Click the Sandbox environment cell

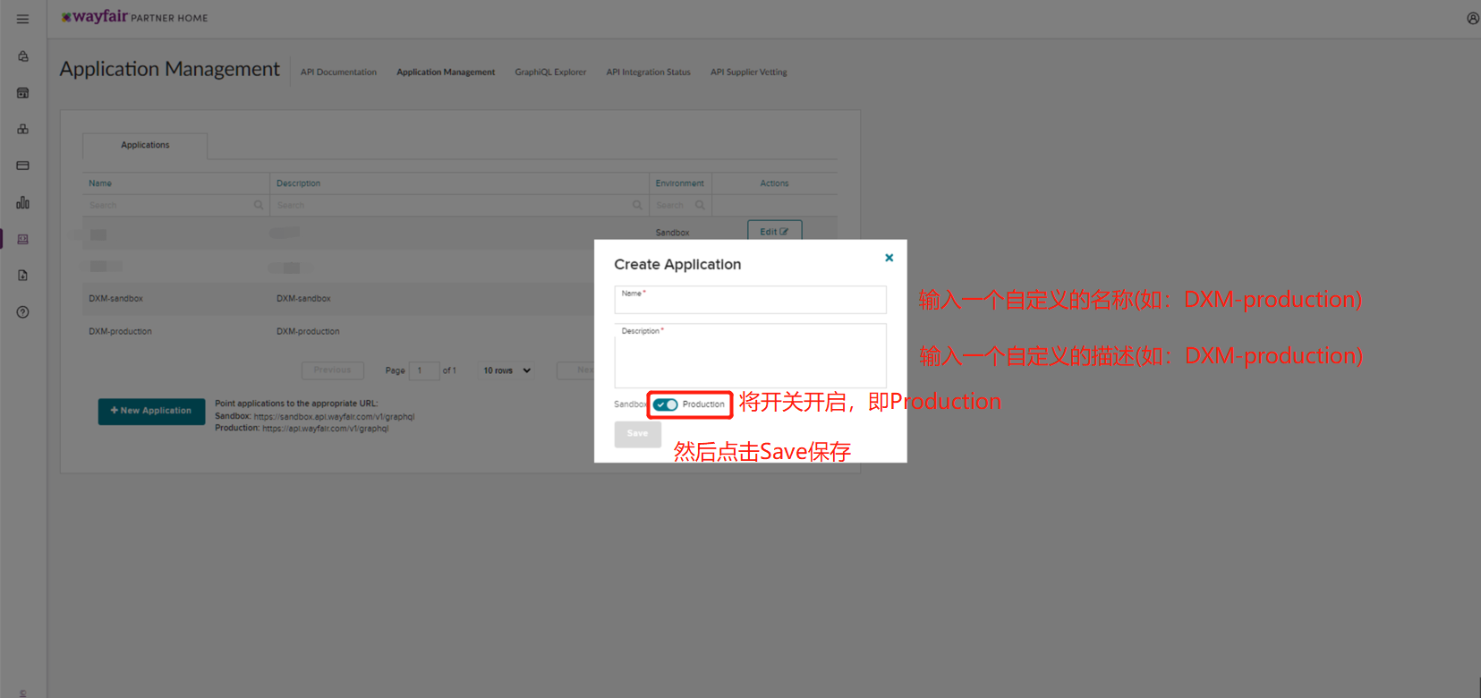click(672, 233)
